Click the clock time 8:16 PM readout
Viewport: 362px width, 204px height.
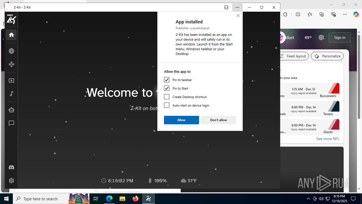point(117,181)
